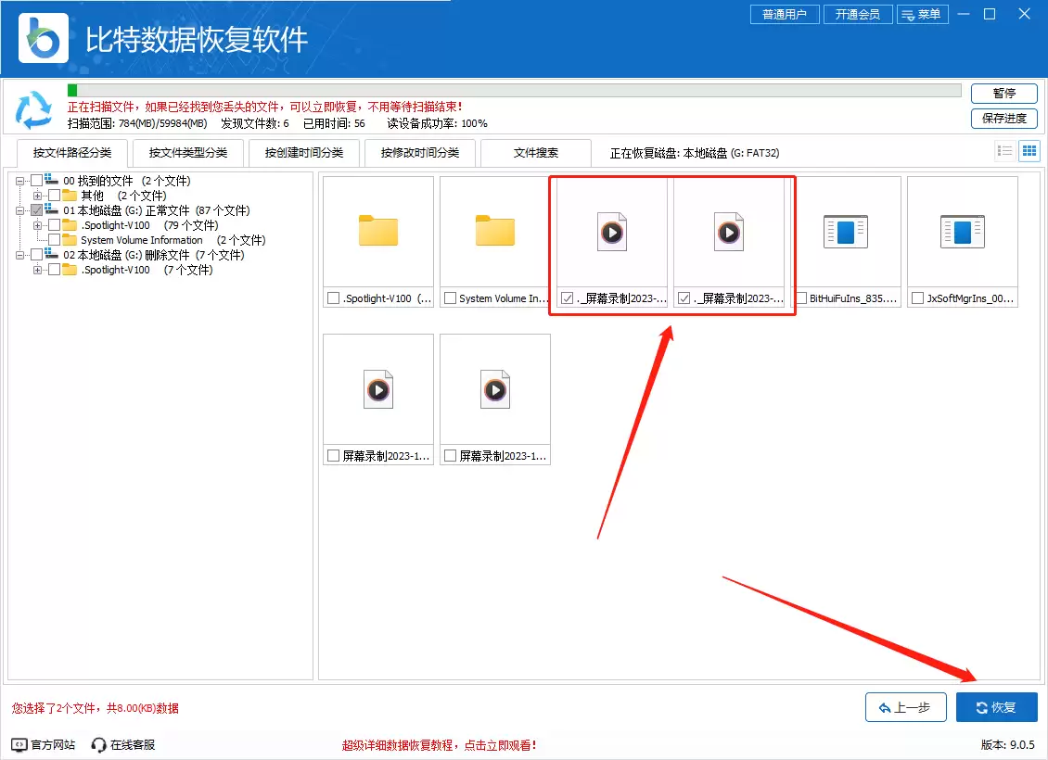Click the headset 在线客服 icon
The image size is (1048, 760).
point(97,743)
